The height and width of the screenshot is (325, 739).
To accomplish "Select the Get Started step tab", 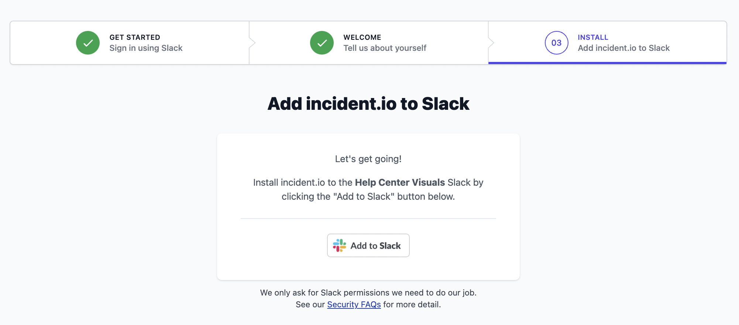I will (129, 43).
